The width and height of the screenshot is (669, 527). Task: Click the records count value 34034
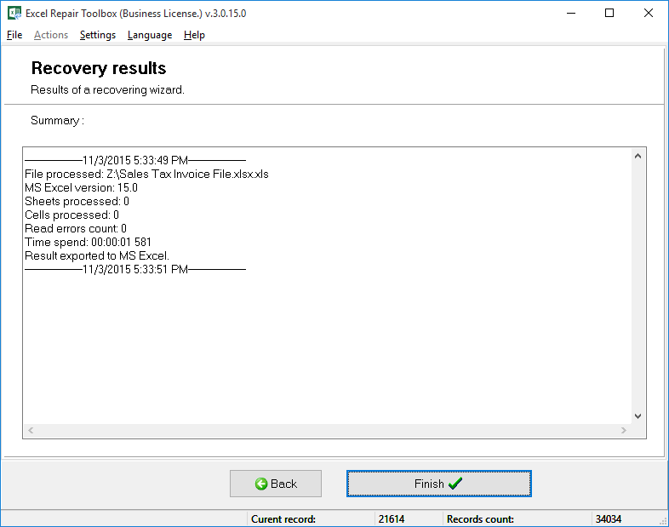click(609, 519)
